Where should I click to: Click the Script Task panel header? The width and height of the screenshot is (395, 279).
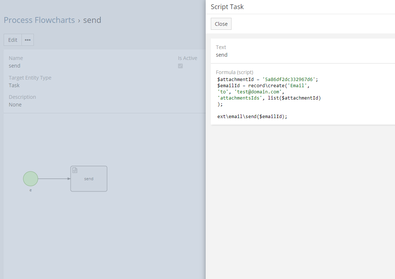click(x=227, y=7)
